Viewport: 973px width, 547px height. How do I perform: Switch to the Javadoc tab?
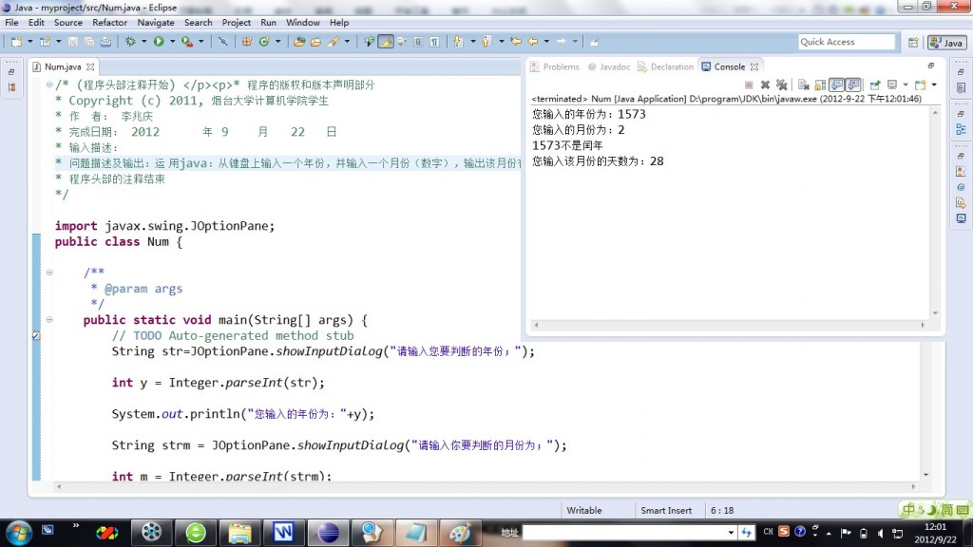pos(609,66)
